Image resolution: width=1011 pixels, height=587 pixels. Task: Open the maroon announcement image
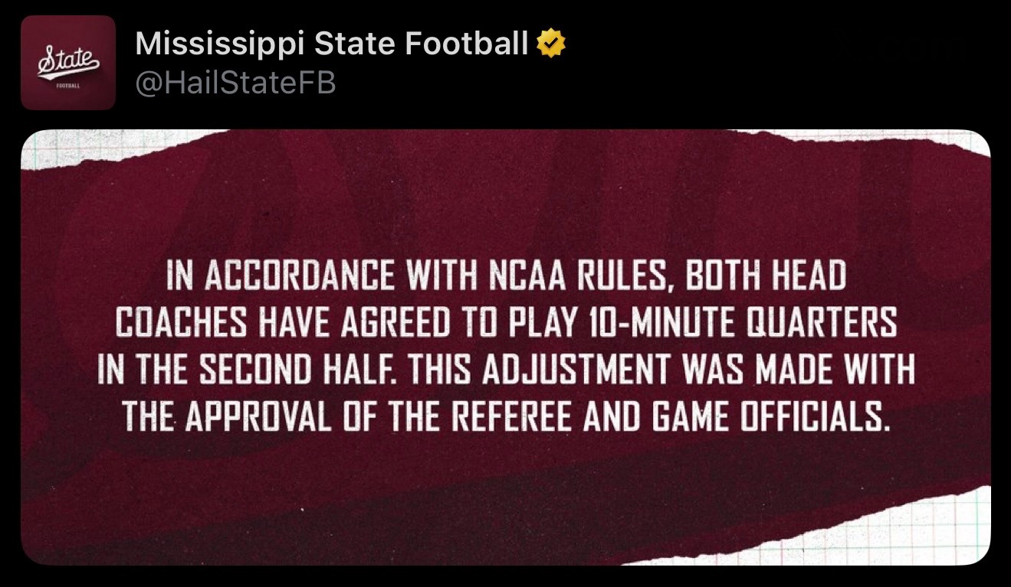(x=506, y=347)
